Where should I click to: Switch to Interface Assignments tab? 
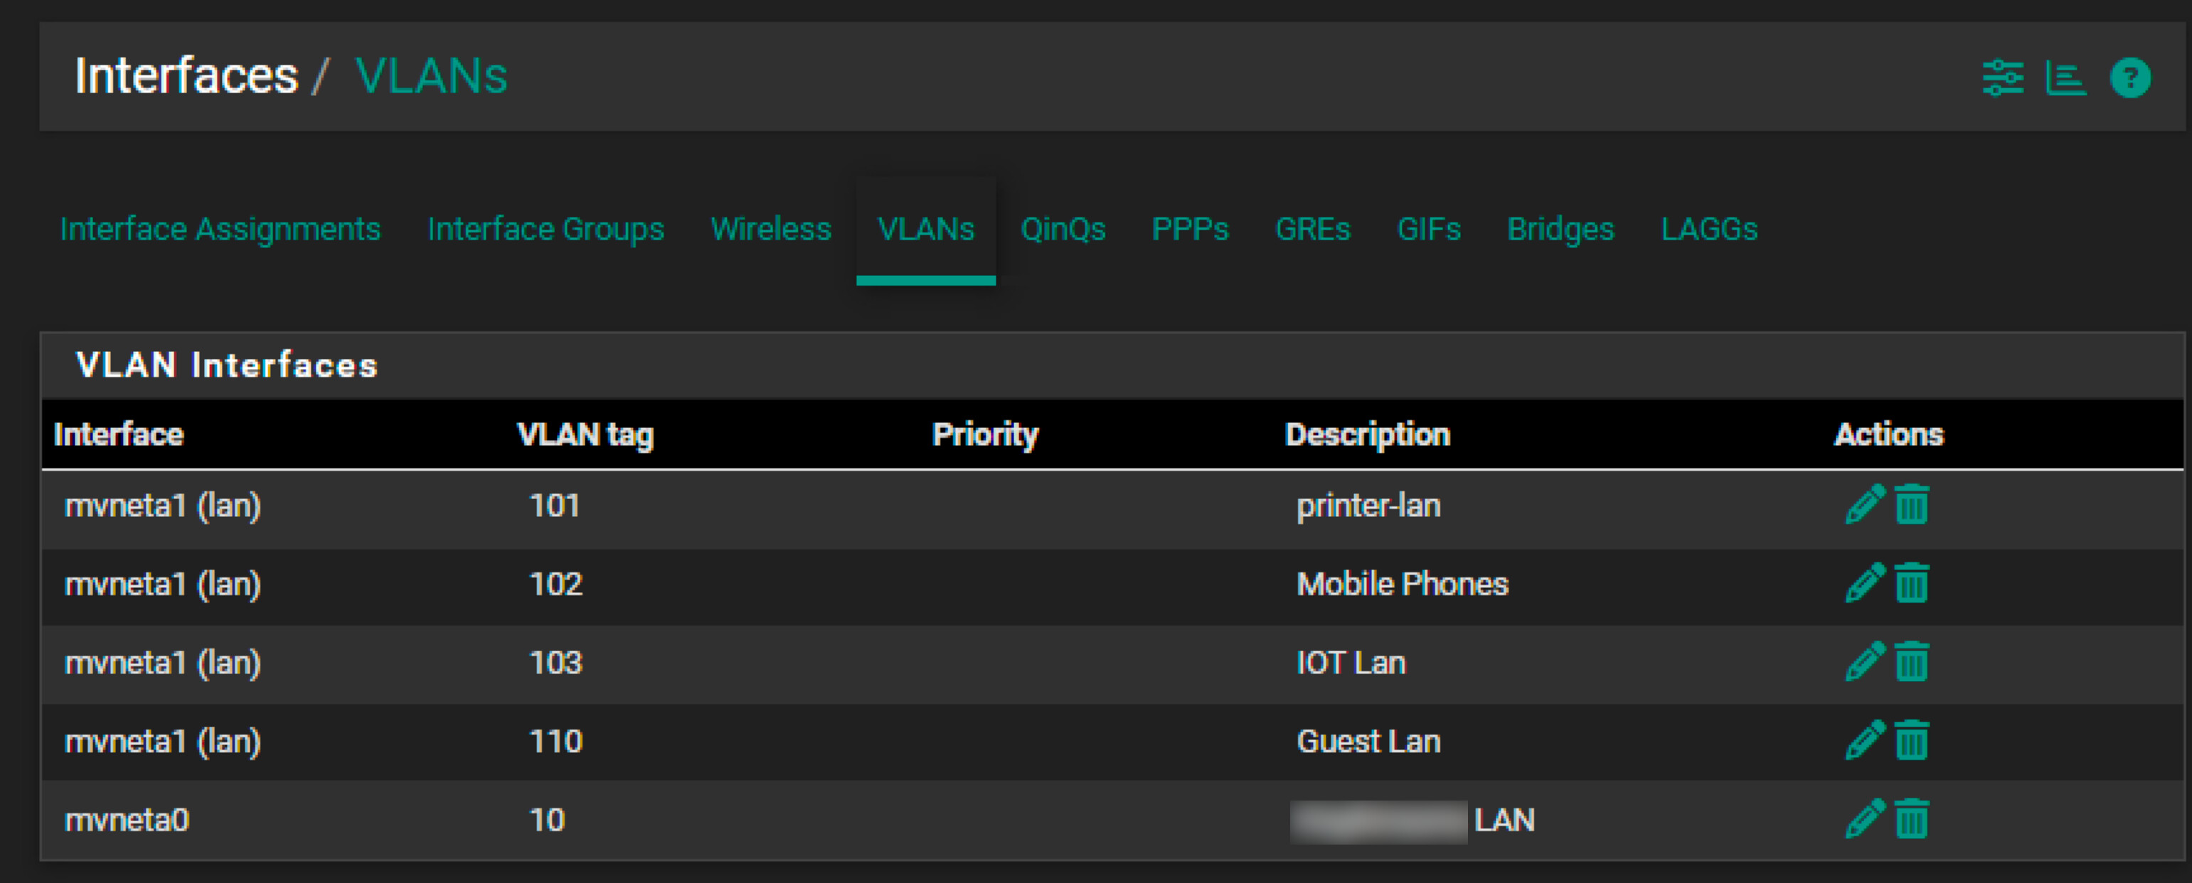click(x=220, y=230)
